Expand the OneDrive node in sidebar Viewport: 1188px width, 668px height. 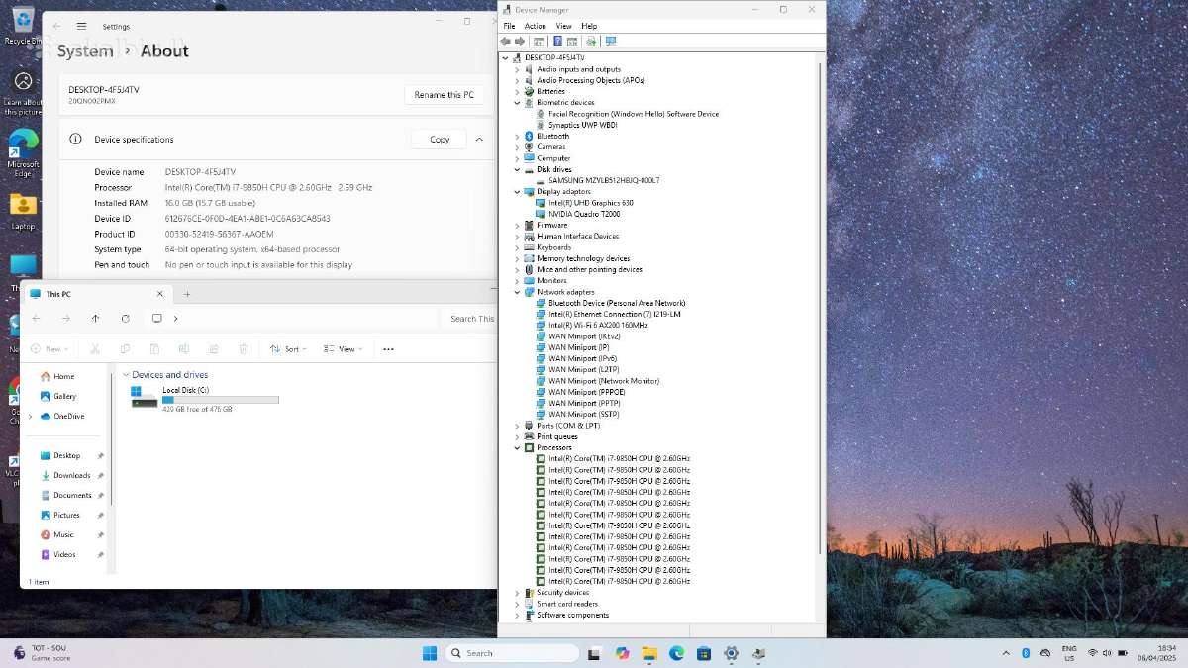(30, 416)
